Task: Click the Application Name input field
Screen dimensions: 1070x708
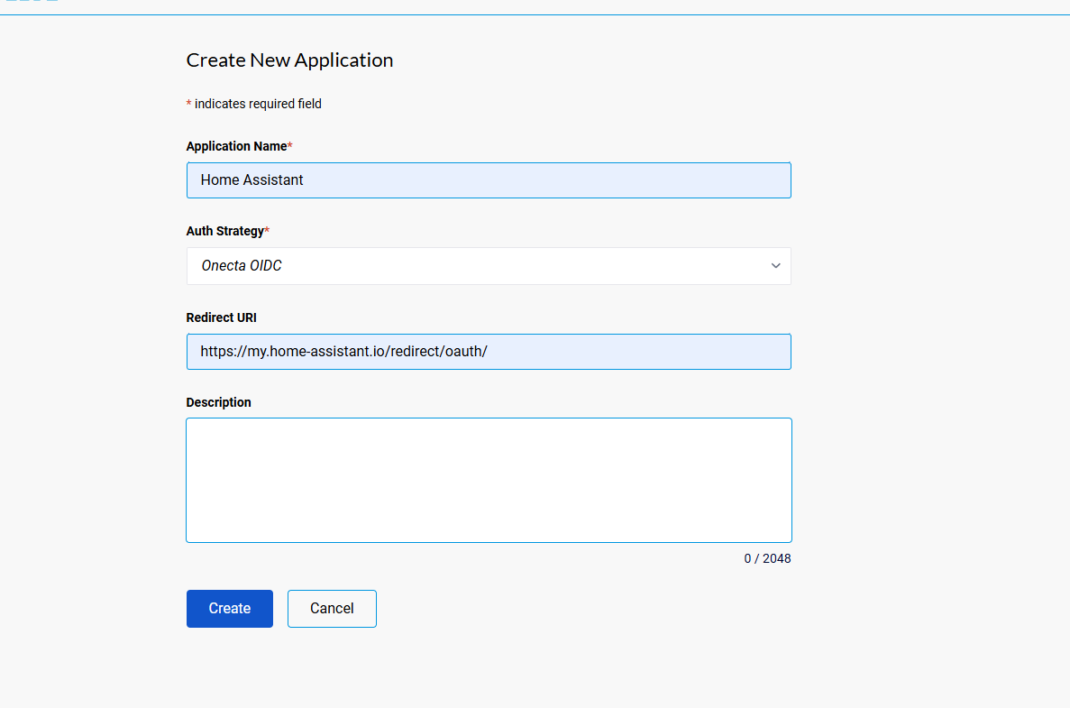Action: (x=489, y=180)
